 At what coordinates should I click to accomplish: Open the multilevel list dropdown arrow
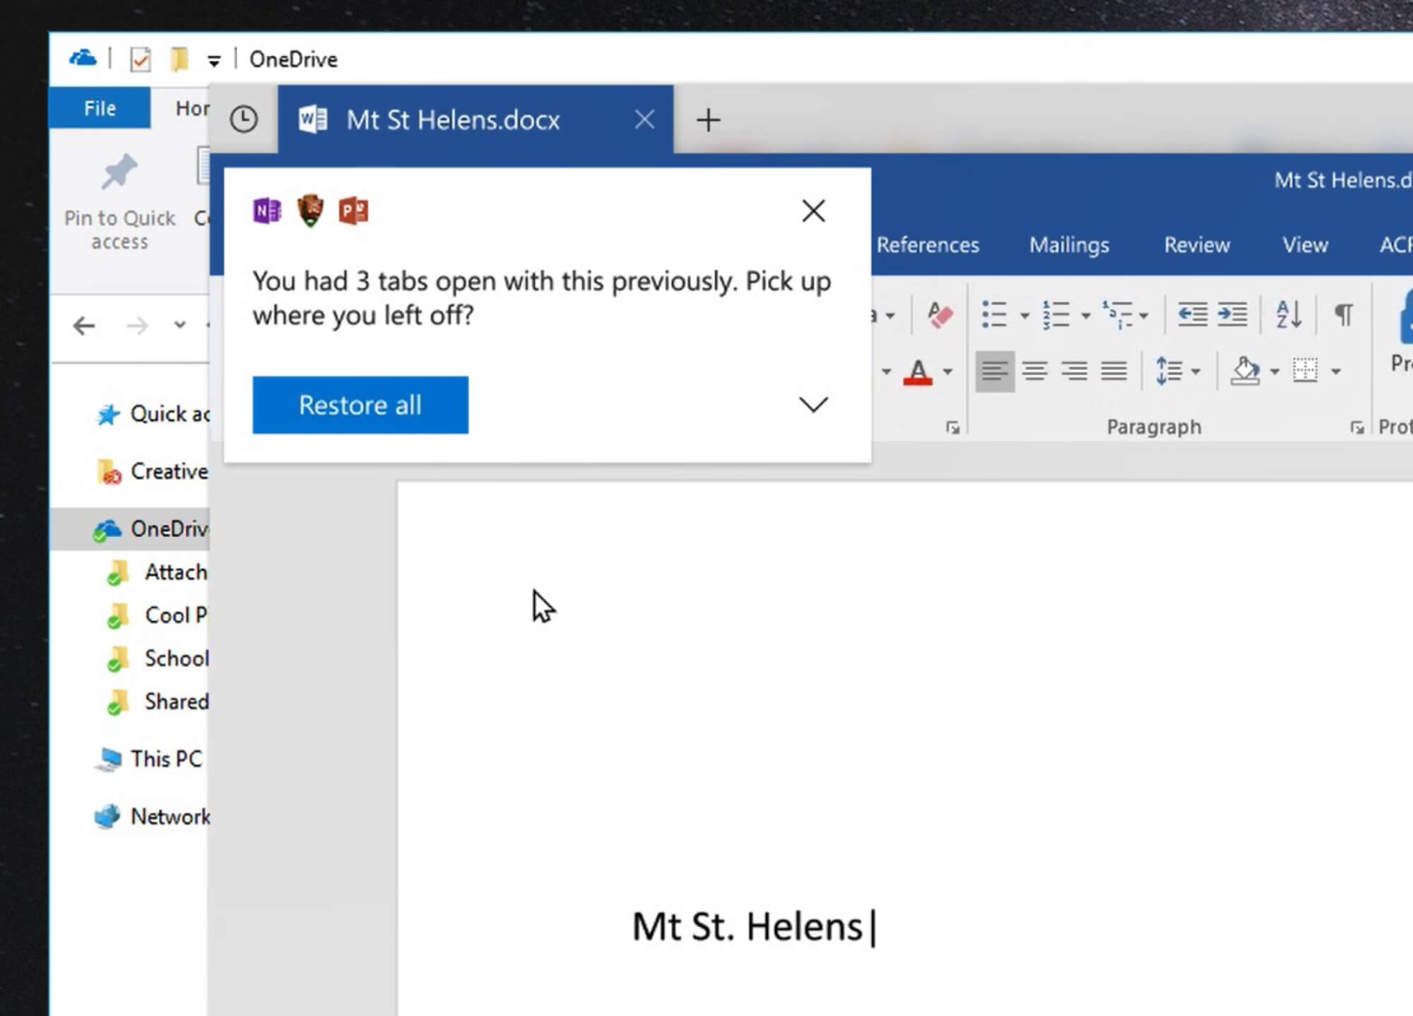point(1144,315)
